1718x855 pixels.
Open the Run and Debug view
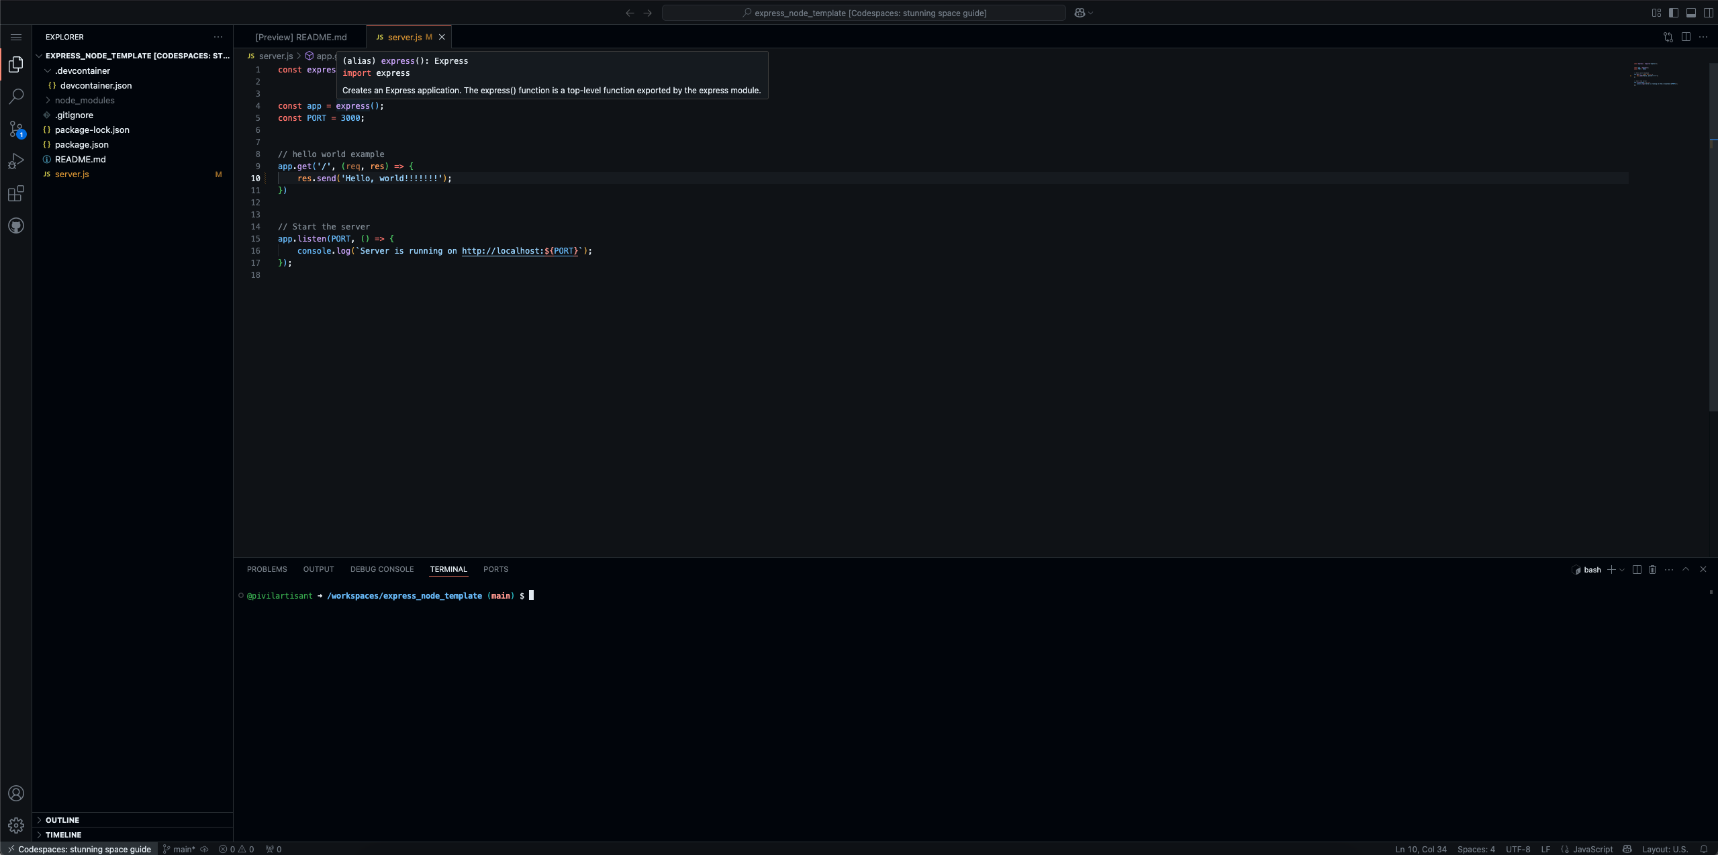point(16,161)
